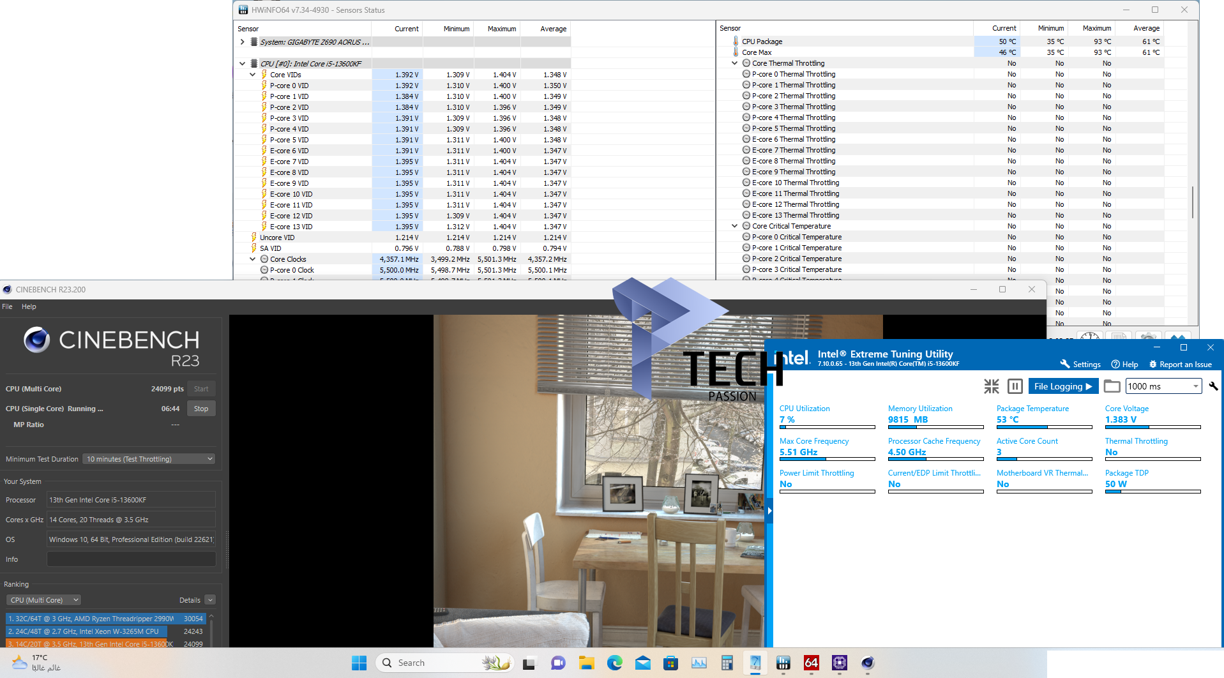1224x678 pixels.
Task: Open the Minimum Test Duration dropdown
Action: coord(149,459)
